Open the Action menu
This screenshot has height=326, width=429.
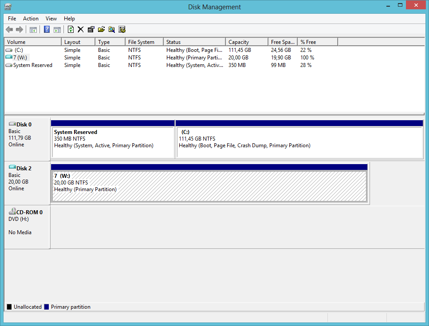31,19
